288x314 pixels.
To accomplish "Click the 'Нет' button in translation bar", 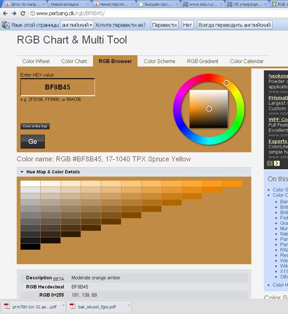I will (187, 25).
